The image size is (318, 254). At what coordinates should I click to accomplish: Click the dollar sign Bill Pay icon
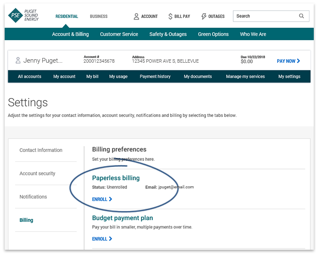(x=170, y=17)
